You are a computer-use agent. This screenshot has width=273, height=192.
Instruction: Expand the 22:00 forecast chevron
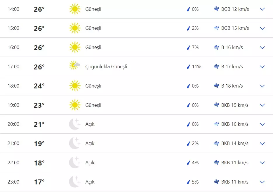tap(262, 163)
